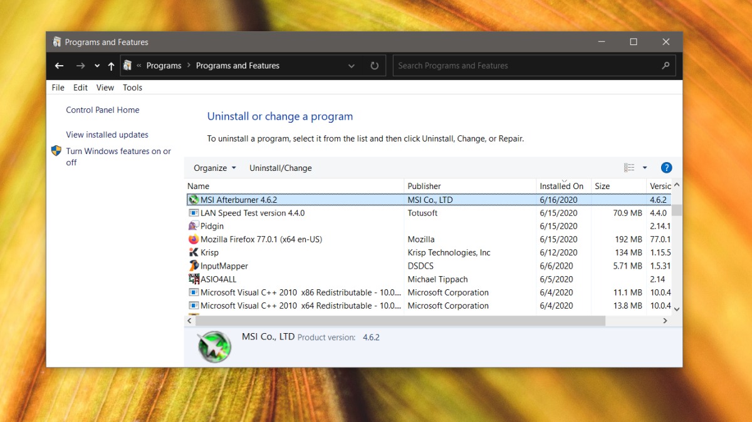The image size is (752, 422).
Task: Click the DSDCS publisher cell
Action: tap(420, 266)
